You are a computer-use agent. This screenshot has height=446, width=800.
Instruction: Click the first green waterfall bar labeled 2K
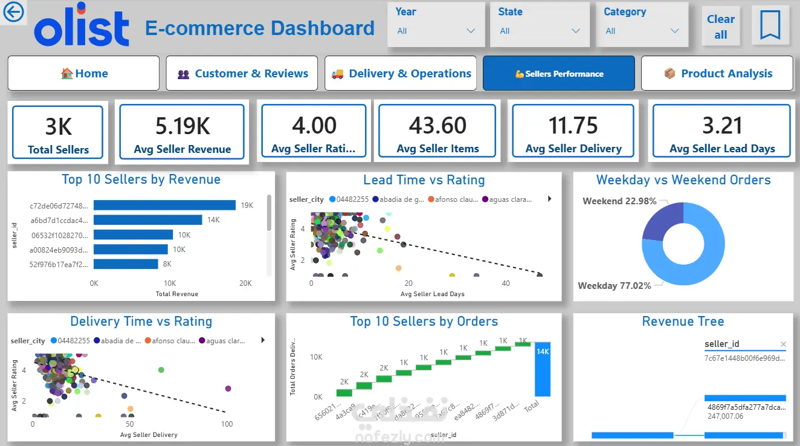(344, 393)
